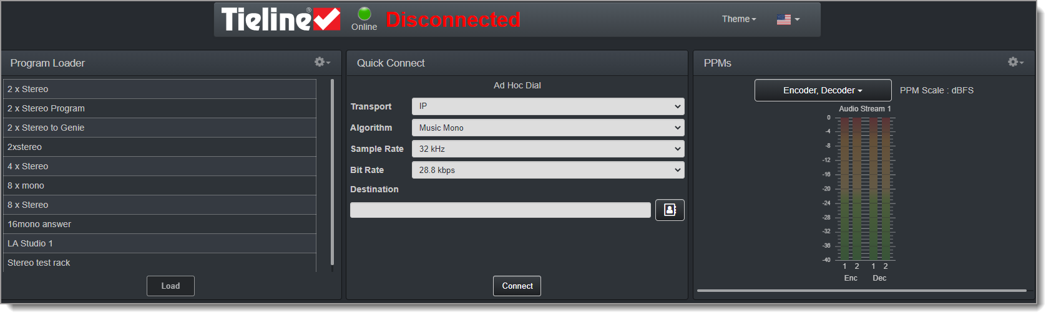Click the Tieline logo
The height and width of the screenshot is (318, 1051).
click(280, 19)
